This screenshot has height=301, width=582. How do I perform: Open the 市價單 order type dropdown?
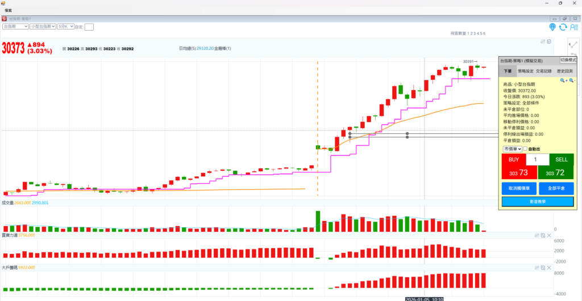tap(512, 149)
